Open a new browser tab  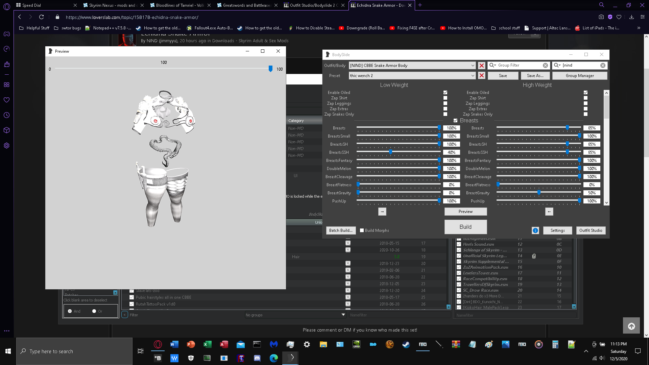(420, 5)
